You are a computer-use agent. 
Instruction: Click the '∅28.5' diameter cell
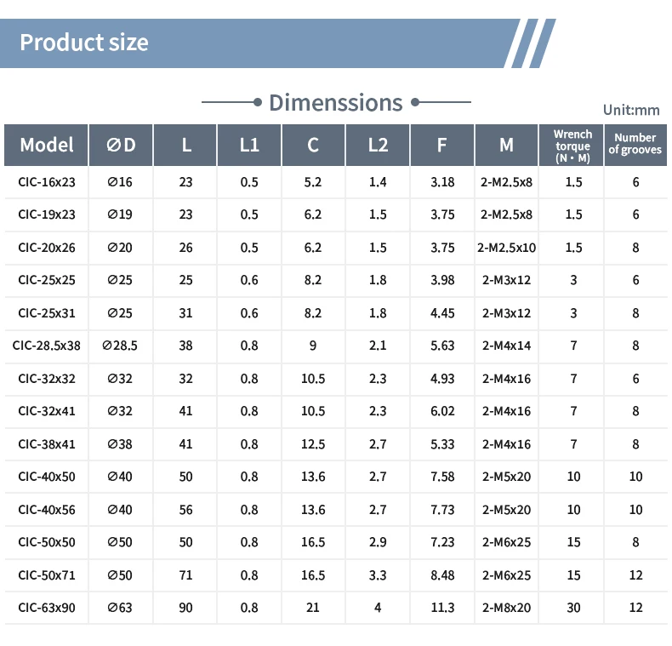(120, 346)
